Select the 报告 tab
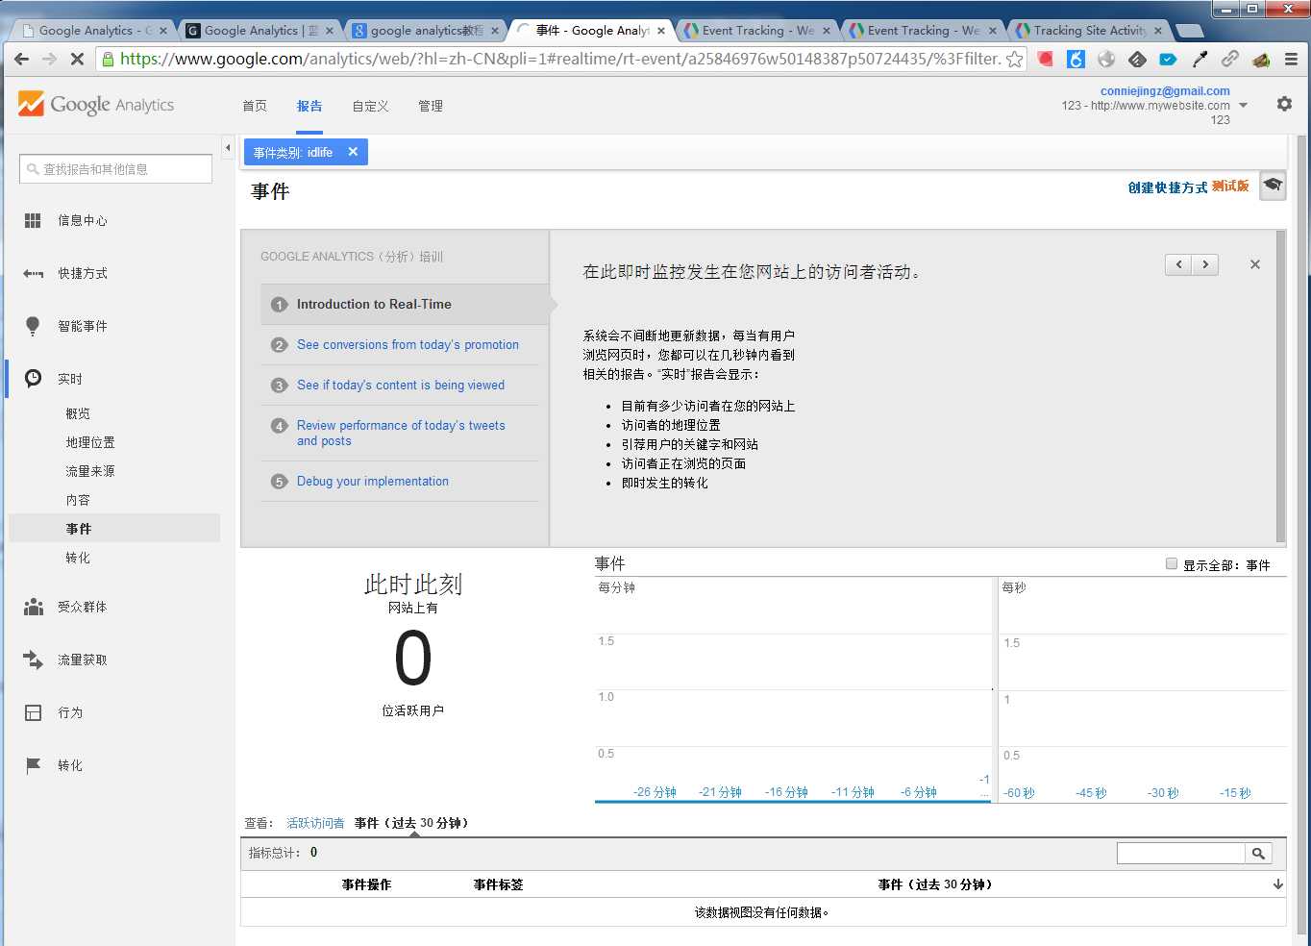Screen dimensions: 1311x946 309,106
